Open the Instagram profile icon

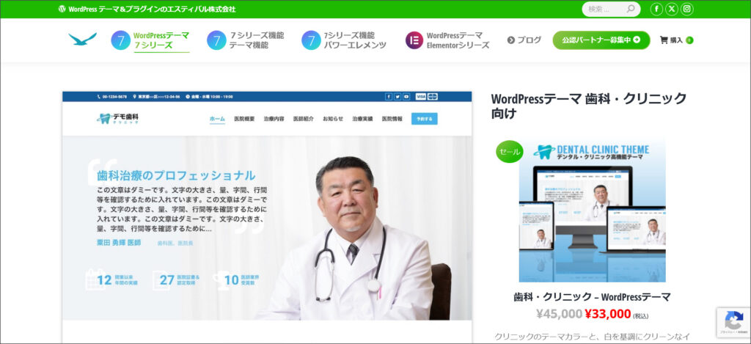(686, 9)
